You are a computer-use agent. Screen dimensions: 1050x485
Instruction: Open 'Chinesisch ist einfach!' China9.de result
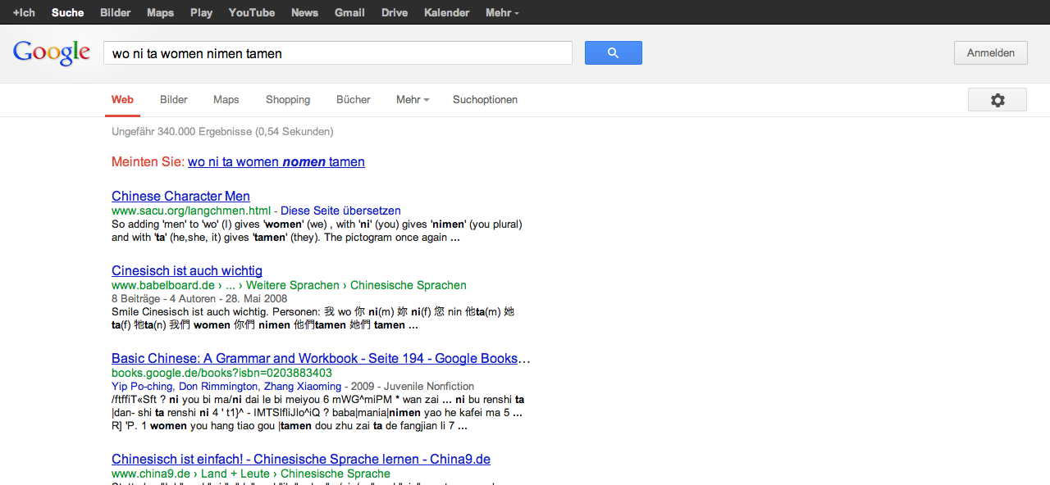coord(300,460)
